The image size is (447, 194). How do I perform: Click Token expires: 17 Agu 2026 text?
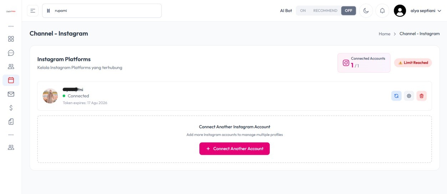point(85,103)
